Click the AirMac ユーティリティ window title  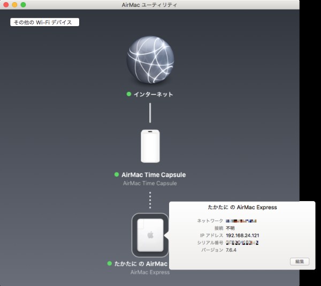tap(149, 5)
